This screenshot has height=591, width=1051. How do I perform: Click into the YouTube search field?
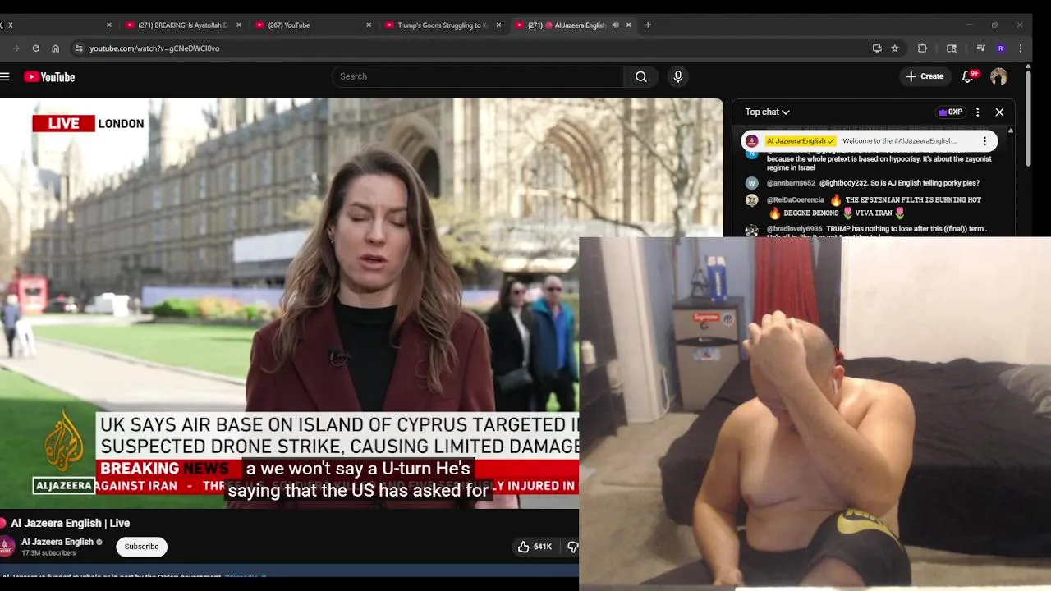pyautogui.click(x=478, y=76)
